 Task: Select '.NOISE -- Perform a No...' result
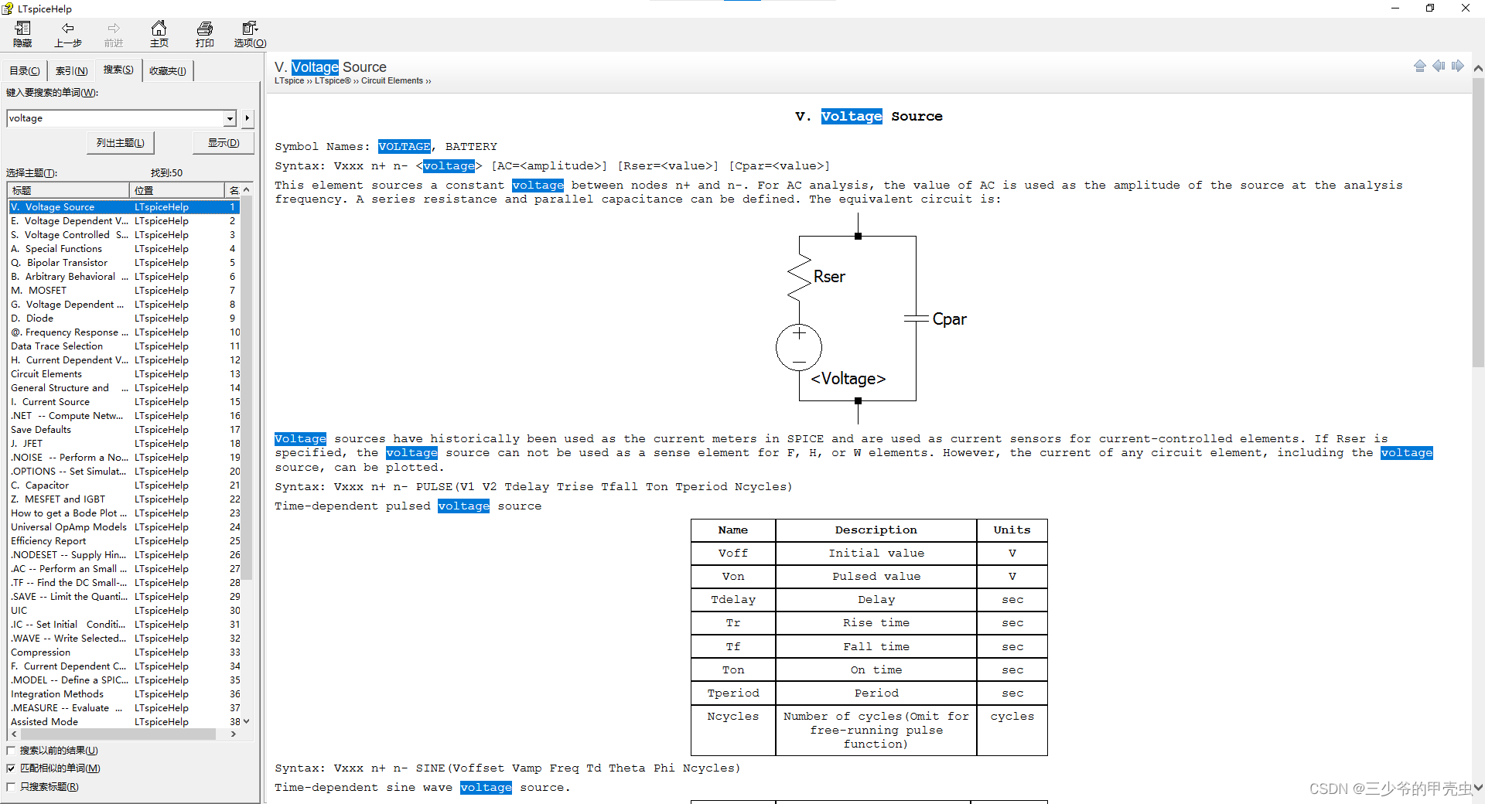124,458
